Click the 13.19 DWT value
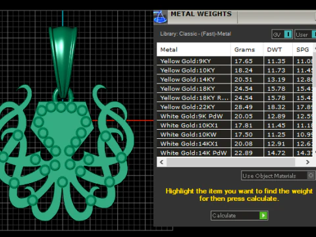Screen dimensions: 316x237 [276, 80]
